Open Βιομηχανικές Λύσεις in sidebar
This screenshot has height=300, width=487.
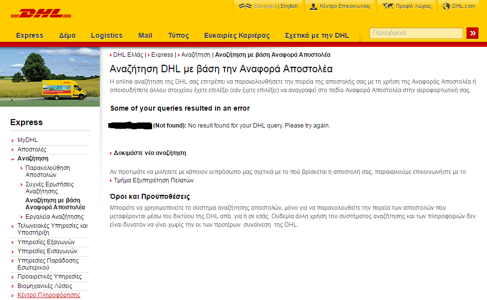(45, 286)
